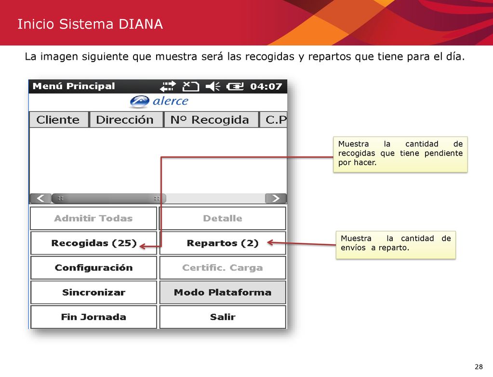Image resolution: width=493 pixels, height=377 pixels.
Task: Open Recogidas (25) list
Action: click(x=93, y=243)
